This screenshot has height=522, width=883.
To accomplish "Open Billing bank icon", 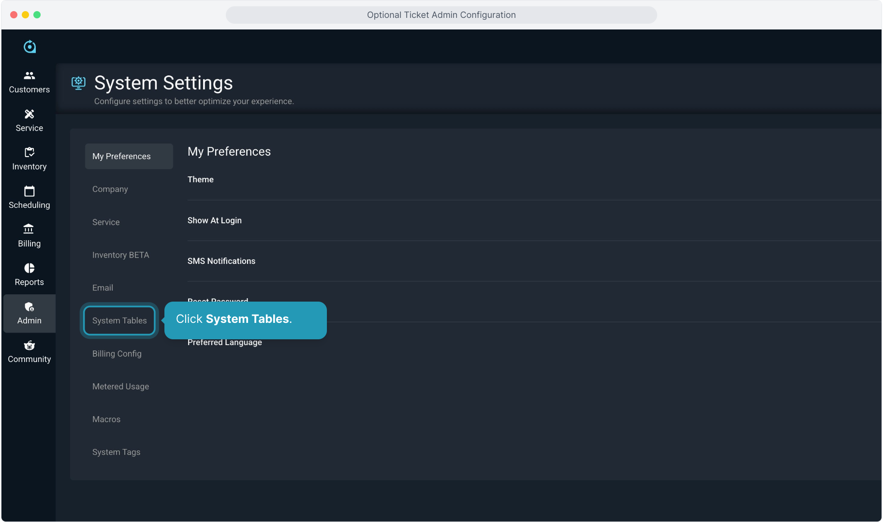I will pyautogui.click(x=29, y=229).
